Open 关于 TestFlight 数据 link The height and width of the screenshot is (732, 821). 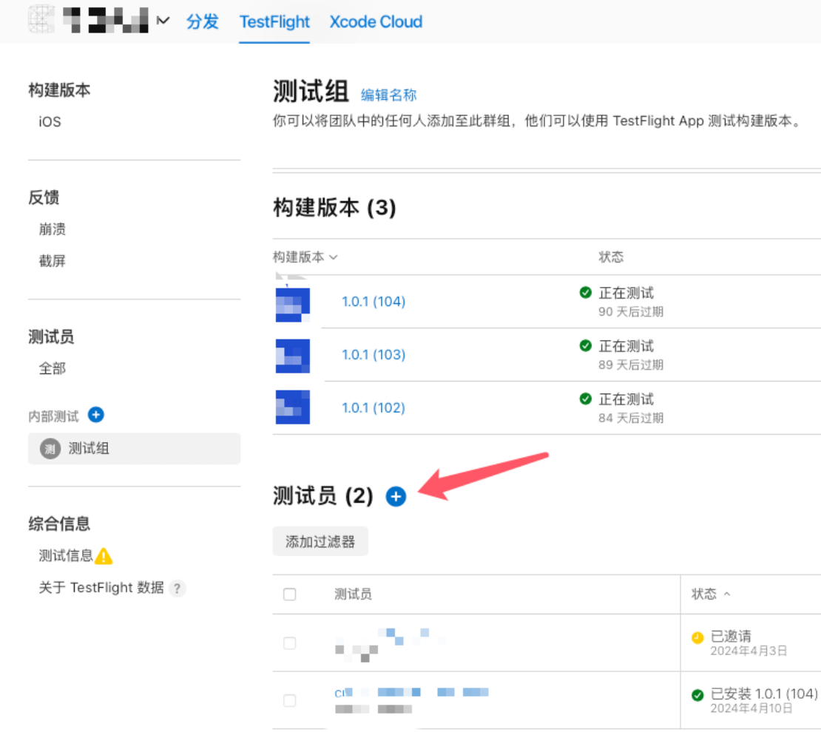(101, 588)
